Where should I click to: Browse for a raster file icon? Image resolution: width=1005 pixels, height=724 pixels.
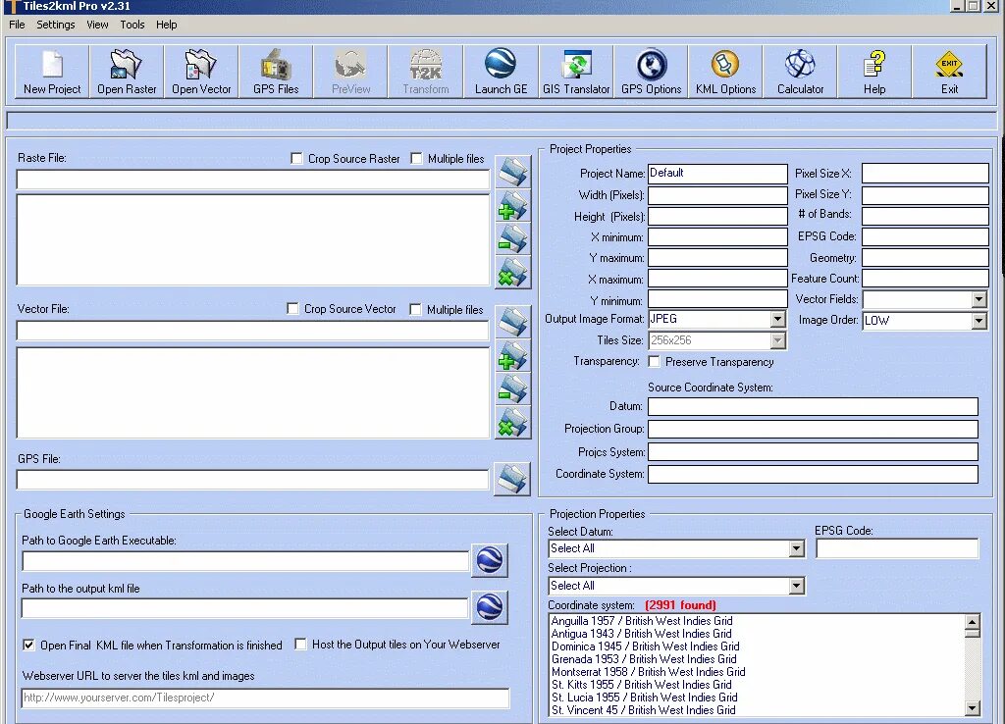(x=512, y=172)
